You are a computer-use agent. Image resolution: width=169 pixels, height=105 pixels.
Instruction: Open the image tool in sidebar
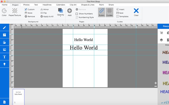coord(4,49)
